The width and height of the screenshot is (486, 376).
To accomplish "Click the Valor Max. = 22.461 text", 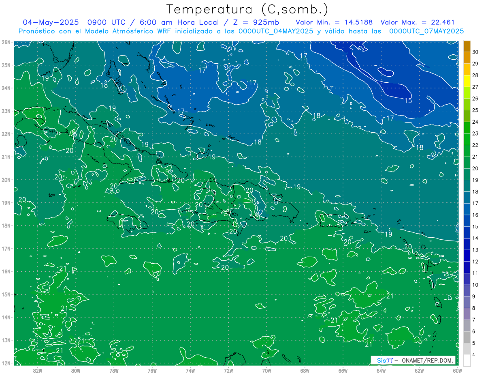I will (x=418, y=22).
